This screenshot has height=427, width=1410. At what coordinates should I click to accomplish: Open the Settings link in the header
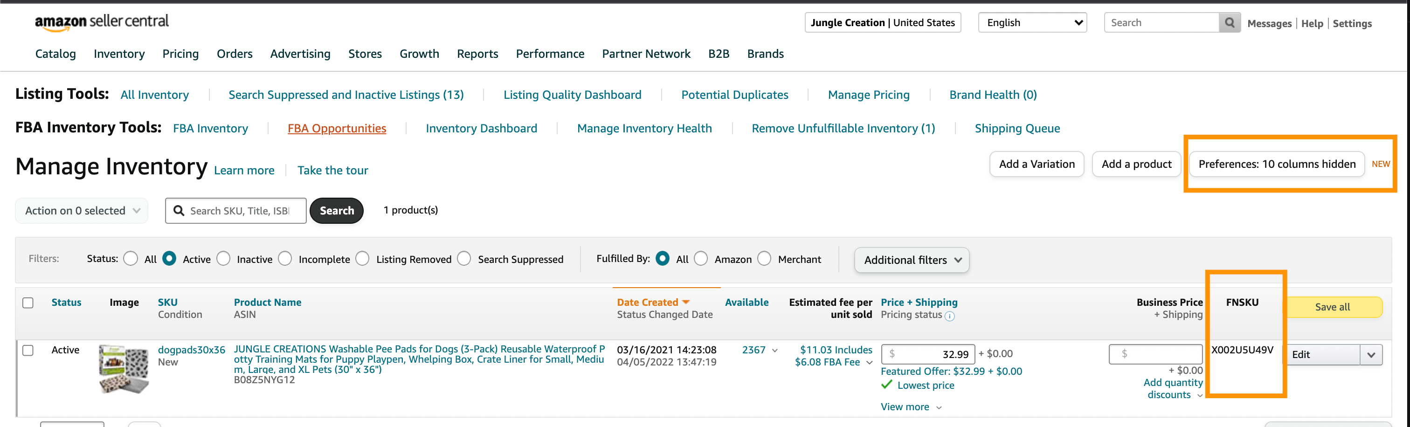pyautogui.click(x=1352, y=23)
